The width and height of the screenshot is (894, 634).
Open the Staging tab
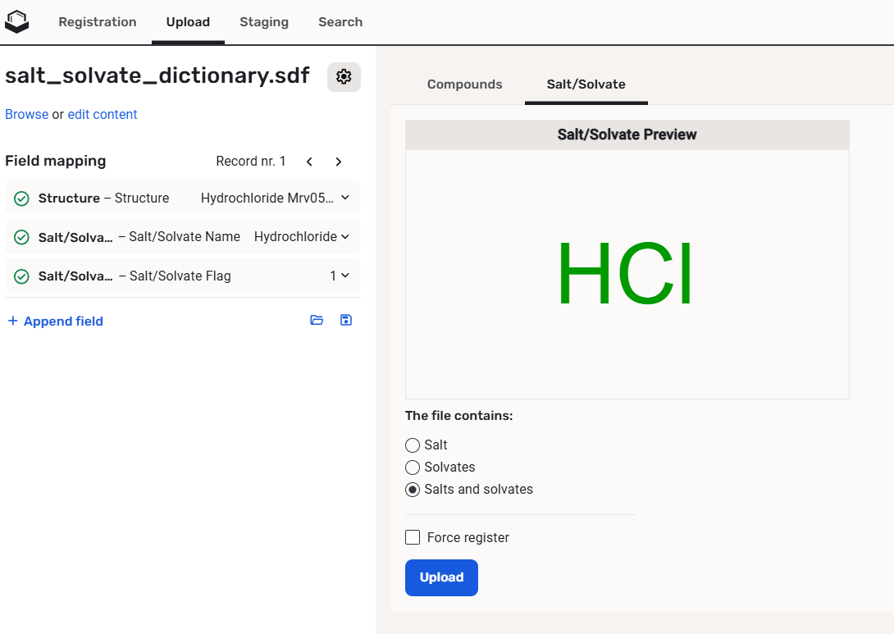pos(263,22)
